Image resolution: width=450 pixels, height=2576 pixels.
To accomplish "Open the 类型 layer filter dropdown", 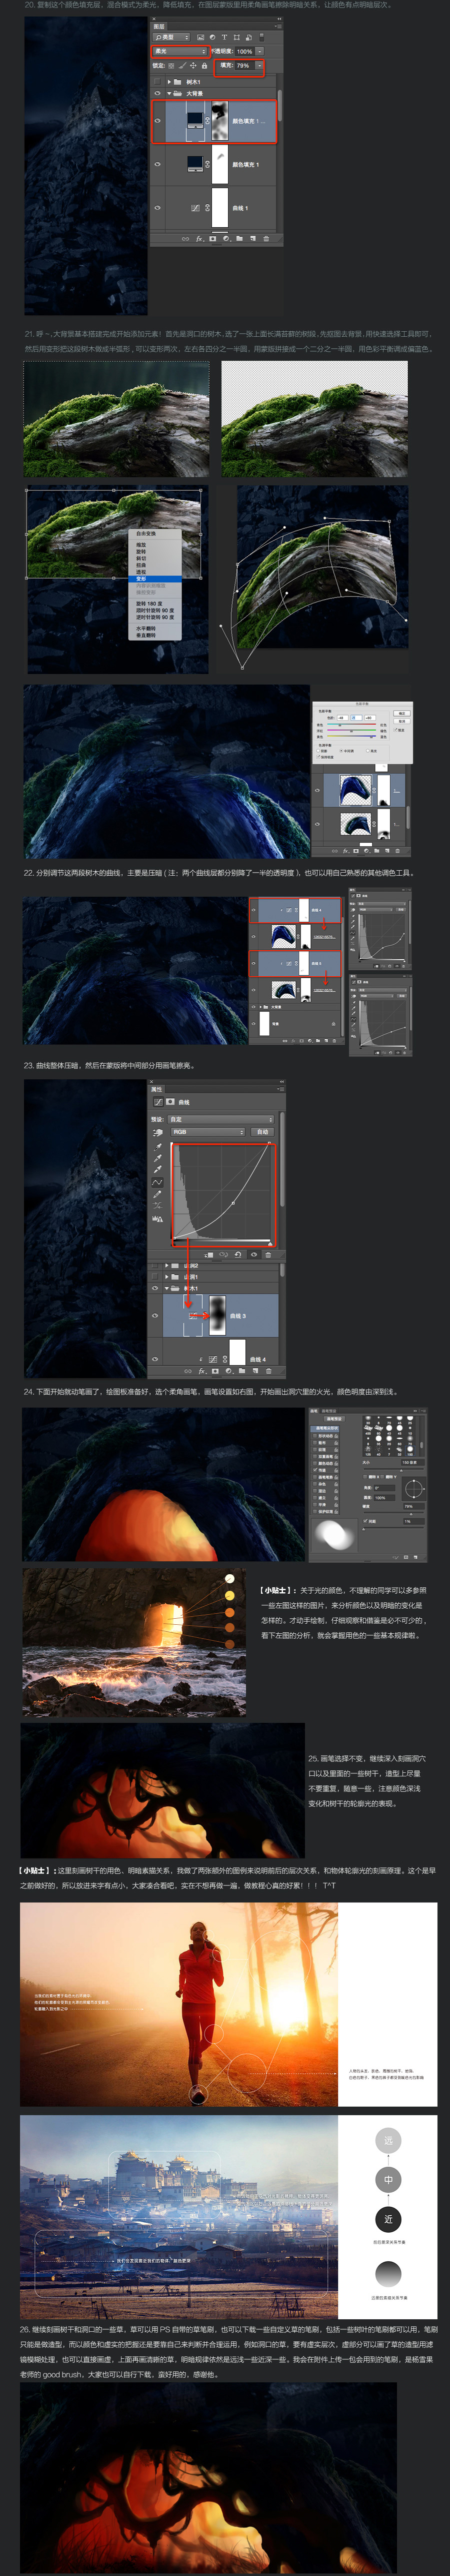I will pos(171,37).
